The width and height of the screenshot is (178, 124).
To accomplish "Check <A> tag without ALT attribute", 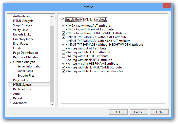I will (63, 48).
